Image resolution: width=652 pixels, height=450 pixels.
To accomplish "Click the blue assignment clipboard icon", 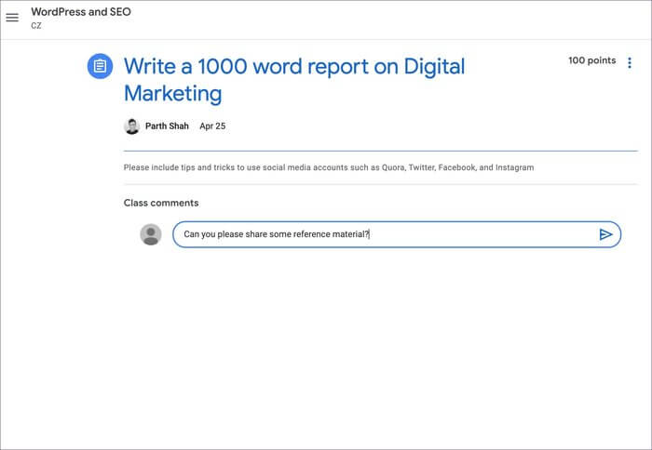I will click(100, 67).
